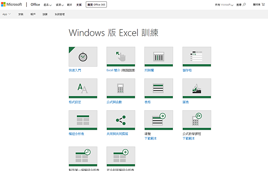Screen dimensions: 268x171
Task: Select 訓練 (Training) in the secondary nav
Action: (x=45, y=14)
